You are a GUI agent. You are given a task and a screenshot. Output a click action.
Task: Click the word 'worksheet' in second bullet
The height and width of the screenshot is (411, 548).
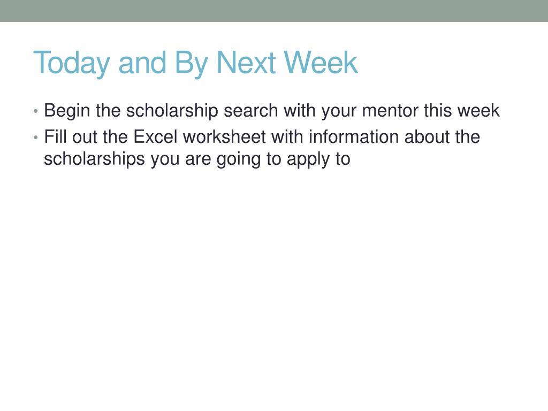224,136
